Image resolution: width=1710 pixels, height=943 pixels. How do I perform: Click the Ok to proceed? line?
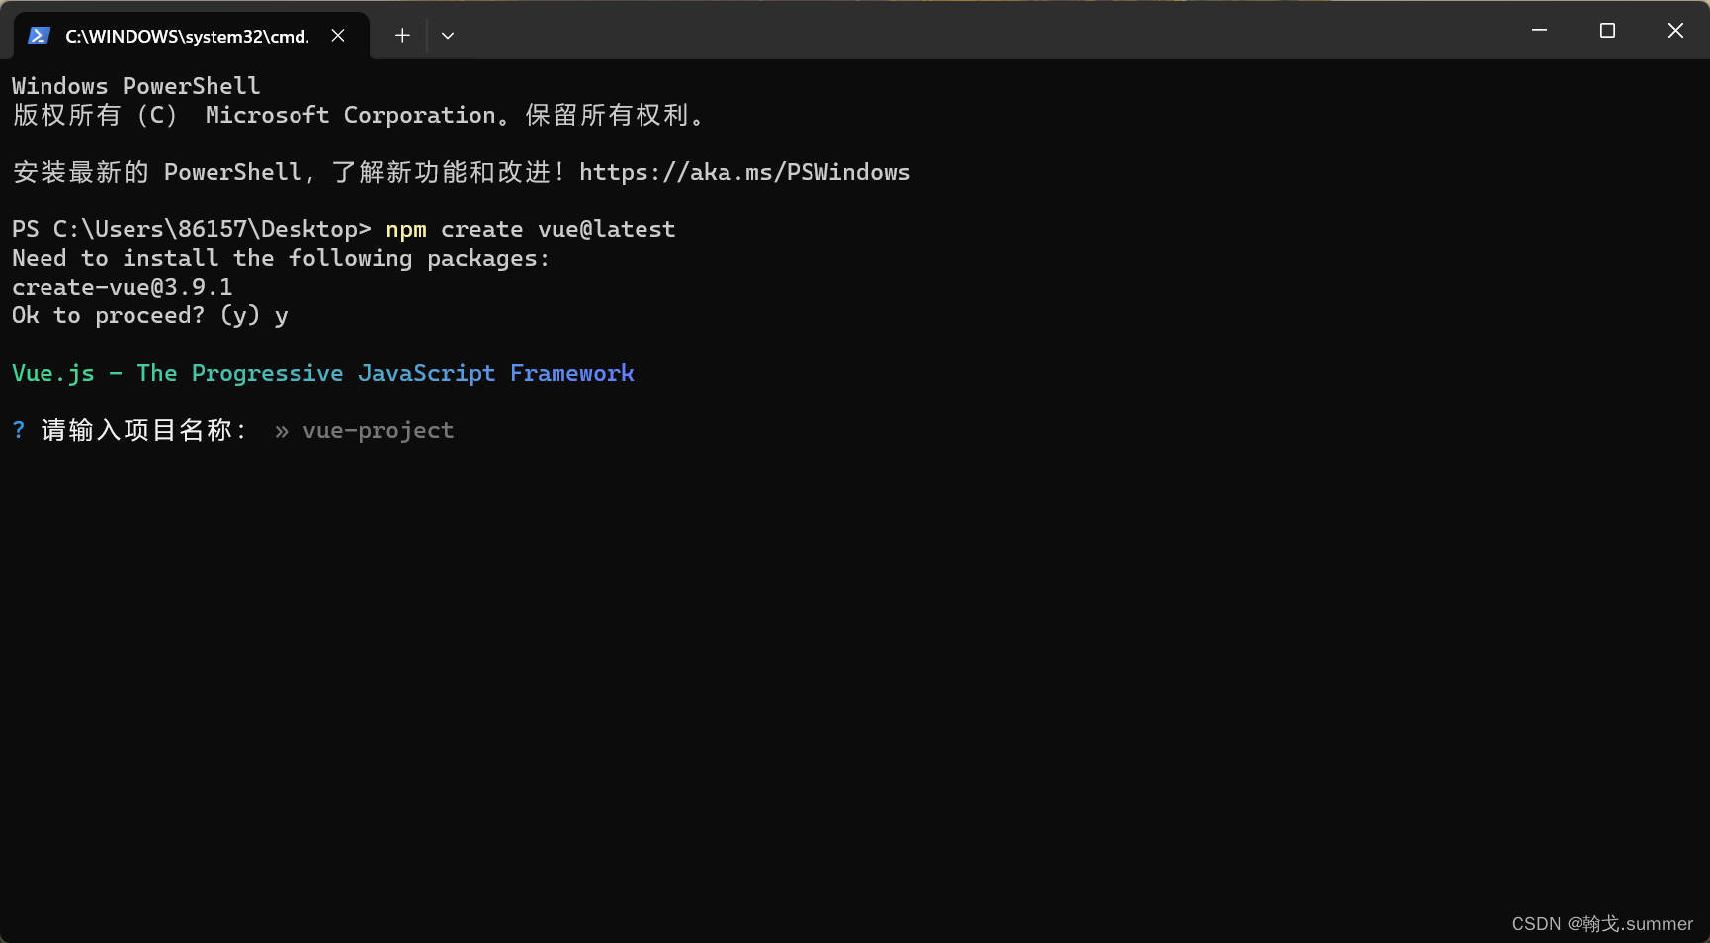click(x=149, y=316)
